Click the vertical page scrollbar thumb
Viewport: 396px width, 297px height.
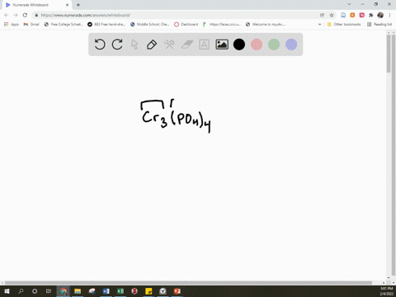pyautogui.click(x=389, y=54)
